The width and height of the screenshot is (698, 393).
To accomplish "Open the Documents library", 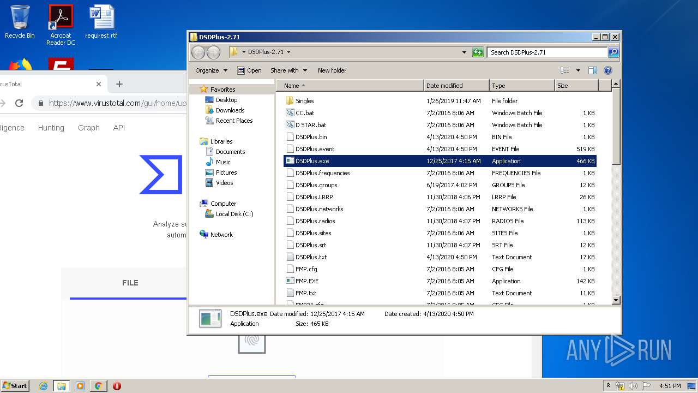I will point(230,152).
